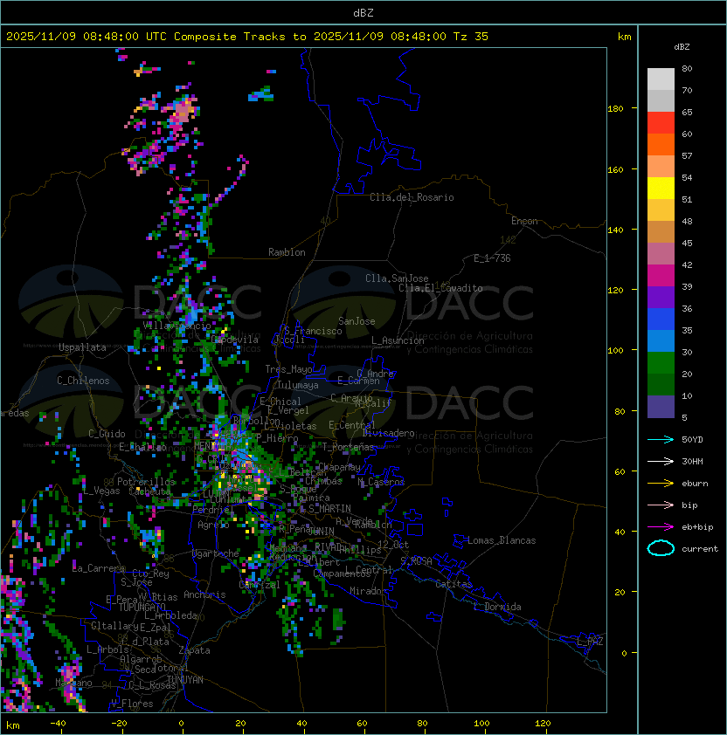Click the 'dBZ' title at the top
The height and width of the screenshot is (735, 727).
[363, 12]
